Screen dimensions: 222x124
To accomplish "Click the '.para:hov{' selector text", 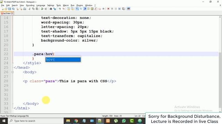I will coord(43,54).
